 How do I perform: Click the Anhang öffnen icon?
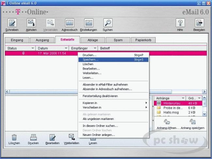[167, 122]
